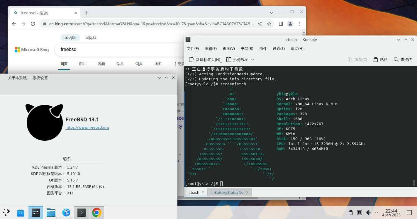Select the 内核版本 13.1-RELEASE value

point(85,186)
